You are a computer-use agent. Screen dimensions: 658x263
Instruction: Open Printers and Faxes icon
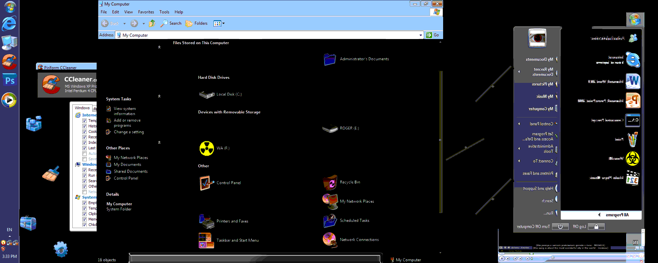pyautogui.click(x=207, y=221)
